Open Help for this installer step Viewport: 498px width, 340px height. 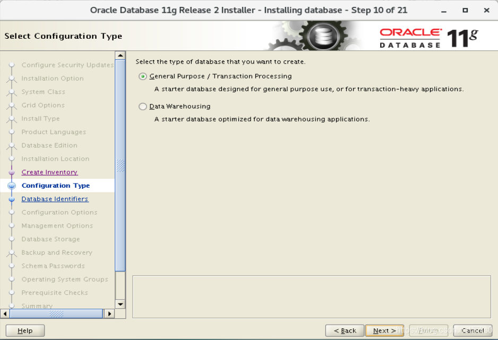tap(25, 330)
